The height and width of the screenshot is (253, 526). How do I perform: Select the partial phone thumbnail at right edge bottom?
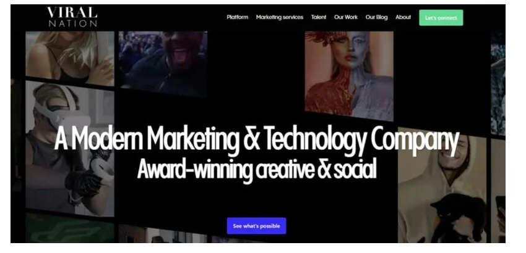click(498, 191)
